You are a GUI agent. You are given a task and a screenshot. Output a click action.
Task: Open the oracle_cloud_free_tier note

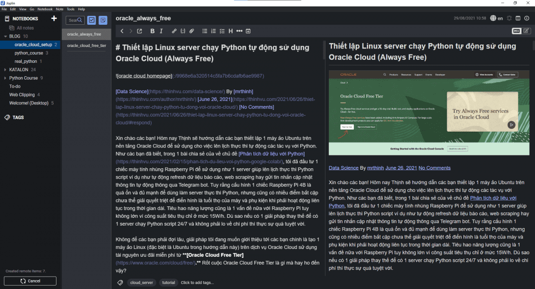click(86, 46)
